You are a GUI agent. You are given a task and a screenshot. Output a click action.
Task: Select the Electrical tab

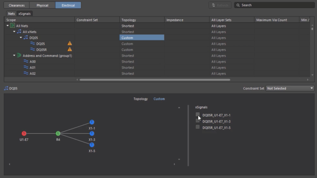68,5
